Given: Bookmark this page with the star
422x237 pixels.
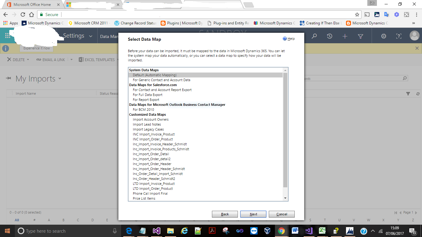Looking at the screenshot, I should point(357,15).
